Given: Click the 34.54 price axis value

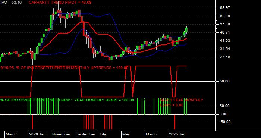Looking at the screenshot, I should point(225,49).
